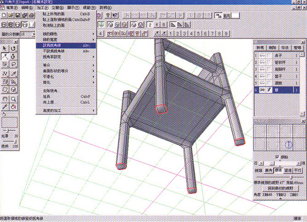
Task: Click 平行 projection button in view panel
Action: [x=298, y=170]
